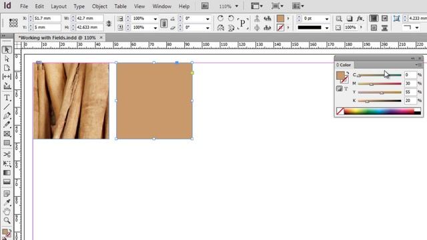Select the Pencil tool
The image size is (427, 240).
7,125
